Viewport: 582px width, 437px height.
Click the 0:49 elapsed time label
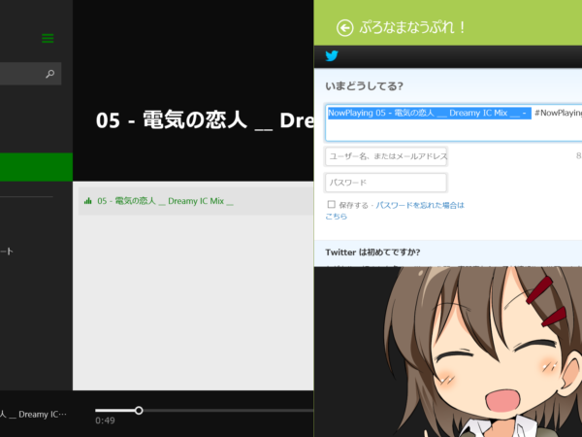[105, 420]
